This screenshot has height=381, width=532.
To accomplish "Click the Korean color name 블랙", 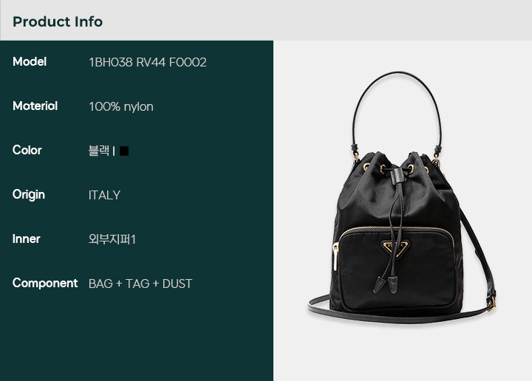I will [99, 151].
